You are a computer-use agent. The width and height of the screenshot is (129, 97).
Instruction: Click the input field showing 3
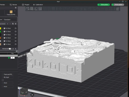coord(13,58)
